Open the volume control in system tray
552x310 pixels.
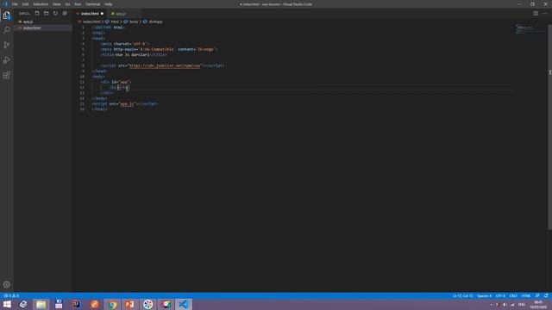pos(505,304)
